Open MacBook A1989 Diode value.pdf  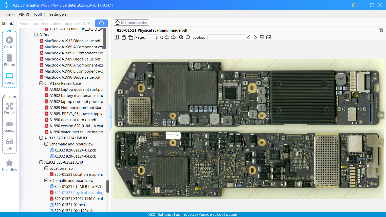pyautogui.click(x=70, y=59)
